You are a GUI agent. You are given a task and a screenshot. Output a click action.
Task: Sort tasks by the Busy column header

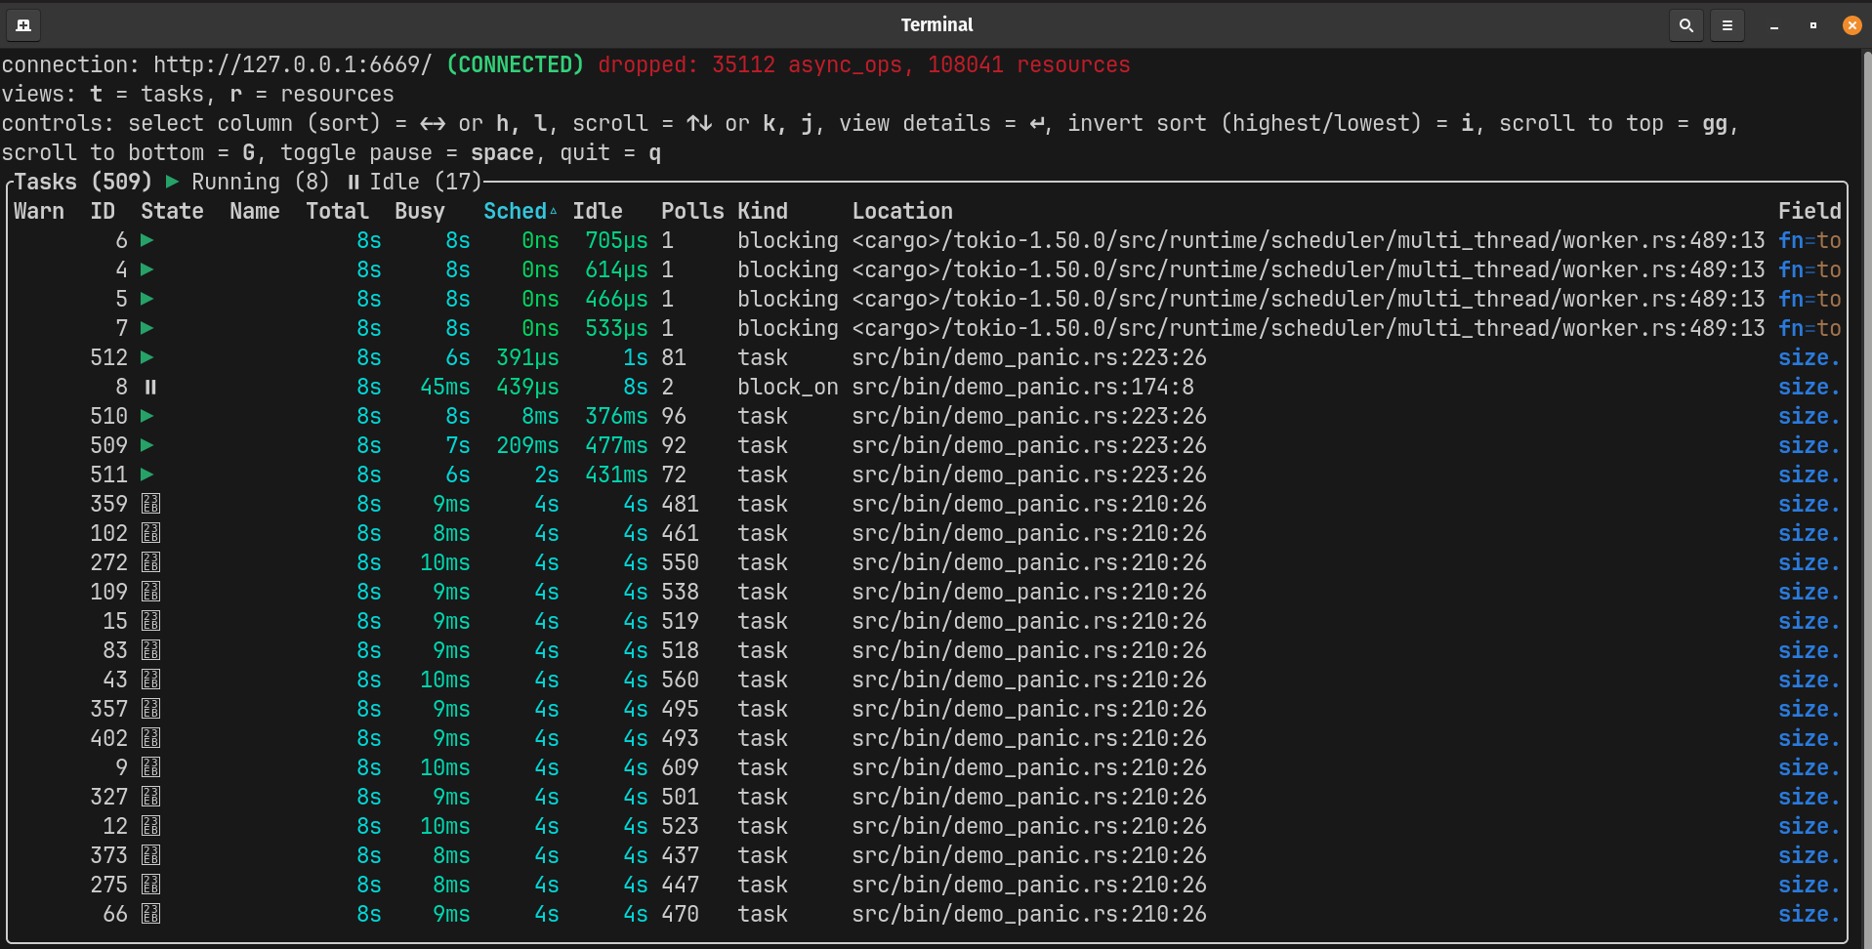420,210
